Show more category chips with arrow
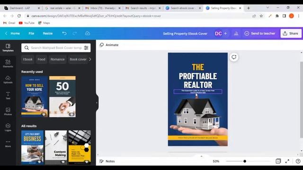Screen dimensions: 303x170 click(90, 59)
